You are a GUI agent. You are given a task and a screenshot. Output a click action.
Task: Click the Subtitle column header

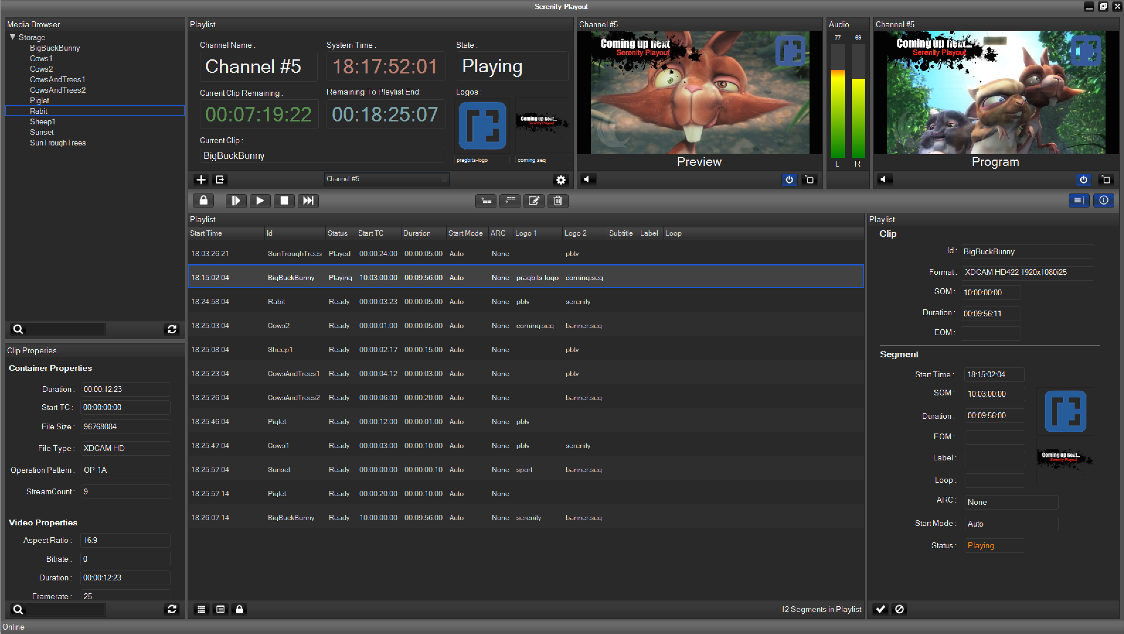[622, 233]
